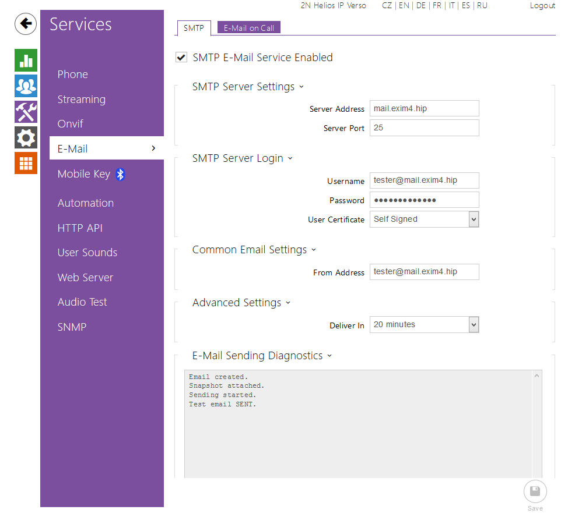Select Streaming in the Services menu
The image size is (568, 517).
pos(81,100)
